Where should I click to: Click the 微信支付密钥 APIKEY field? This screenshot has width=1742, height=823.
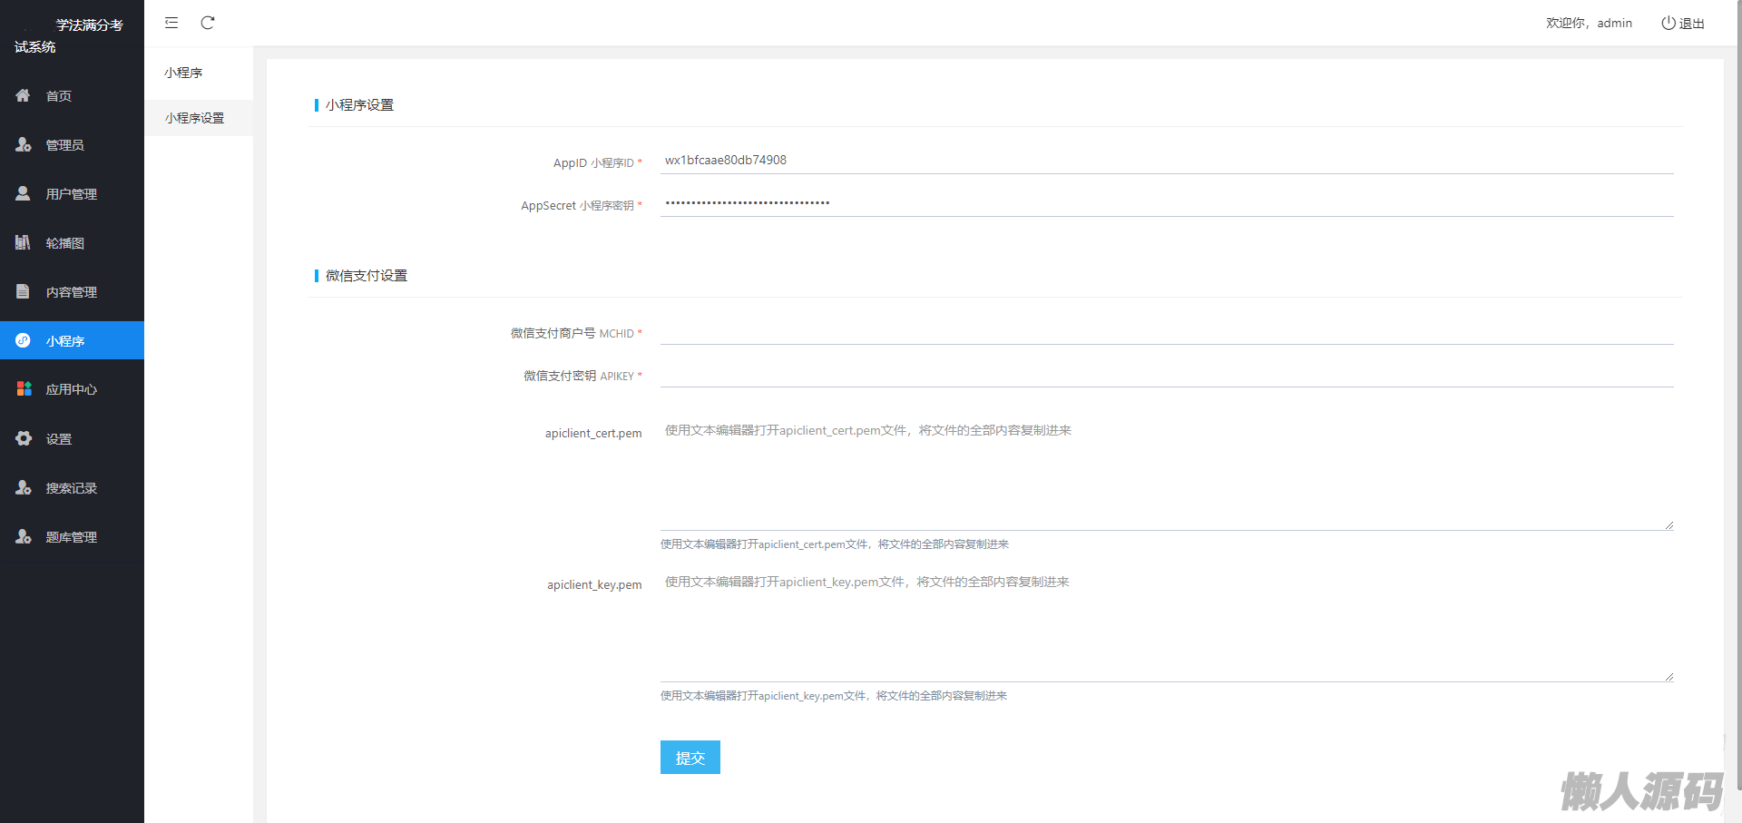(x=1166, y=374)
